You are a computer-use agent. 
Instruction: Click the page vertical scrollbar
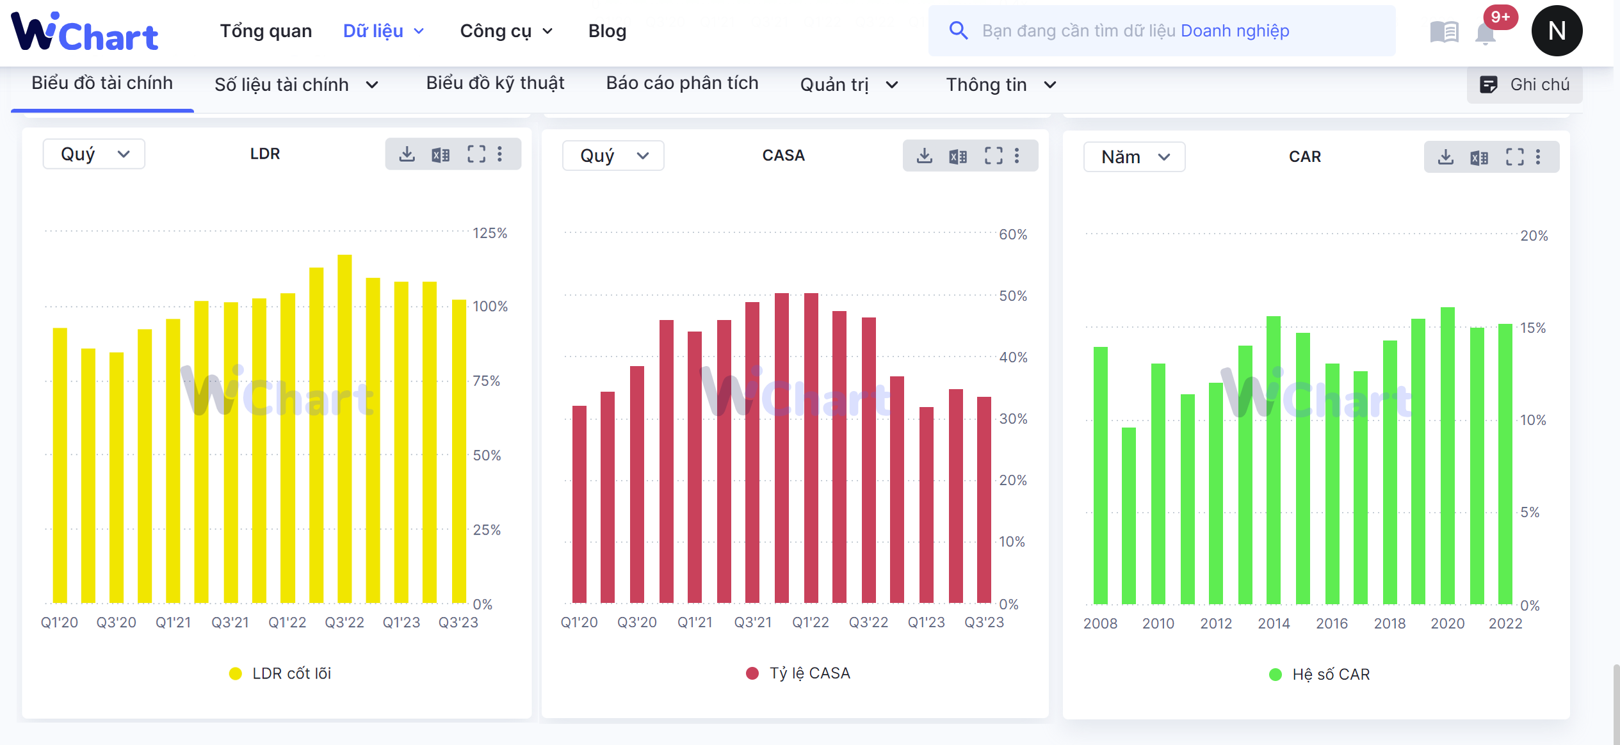pos(1616,704)
